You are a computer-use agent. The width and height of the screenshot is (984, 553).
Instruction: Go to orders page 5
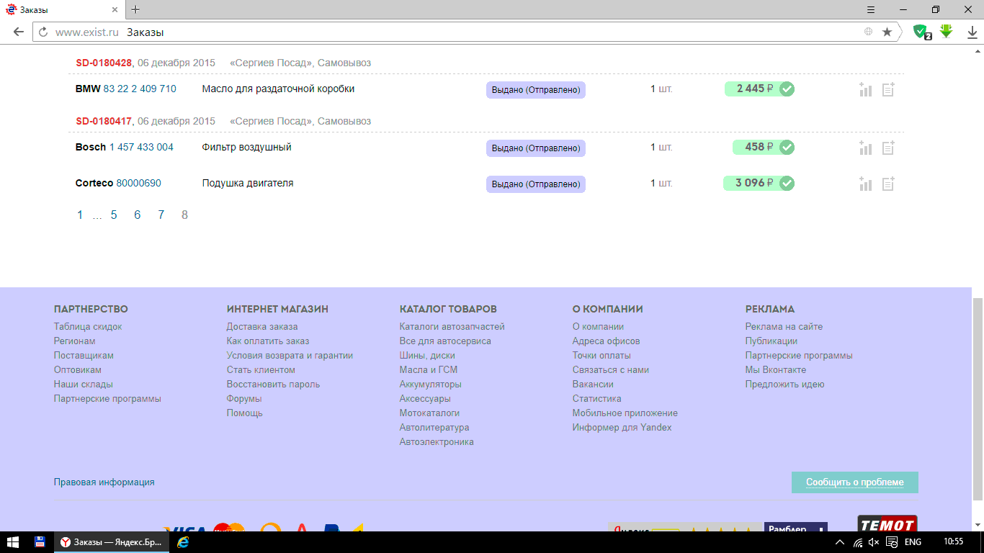coord(114,215)
